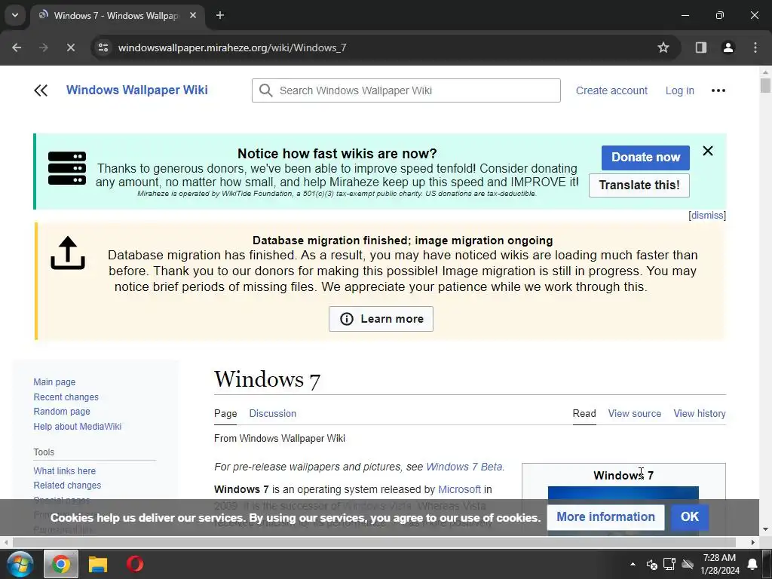Viewport: 772px width, 579px height.
Task: Close the Windows 7 wiki browser tab
Action: click(193, 15)
